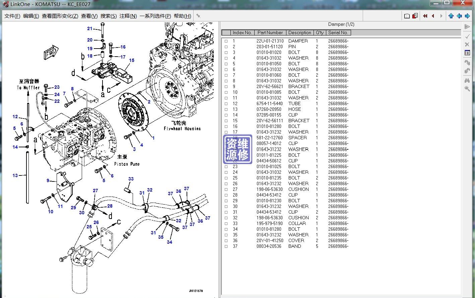This screenshot has height=298, width=475.
Task: Tick checkbox next to 20Y-62-56621 BRACKET
Action: tap(226, 87)
